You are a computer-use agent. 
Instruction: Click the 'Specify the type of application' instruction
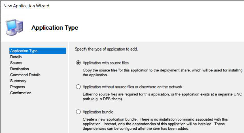pyautogui.click(x=106, y=49)
